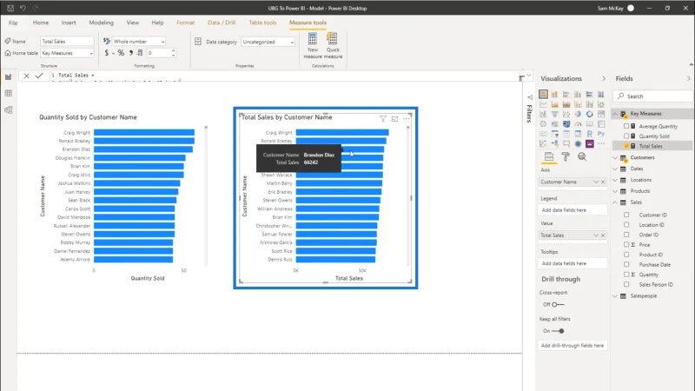
Task: Click the Locations table name
Action: [641, 180]
